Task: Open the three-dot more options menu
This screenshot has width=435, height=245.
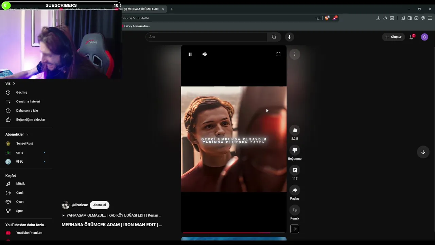Action: [x=295, y=54]
